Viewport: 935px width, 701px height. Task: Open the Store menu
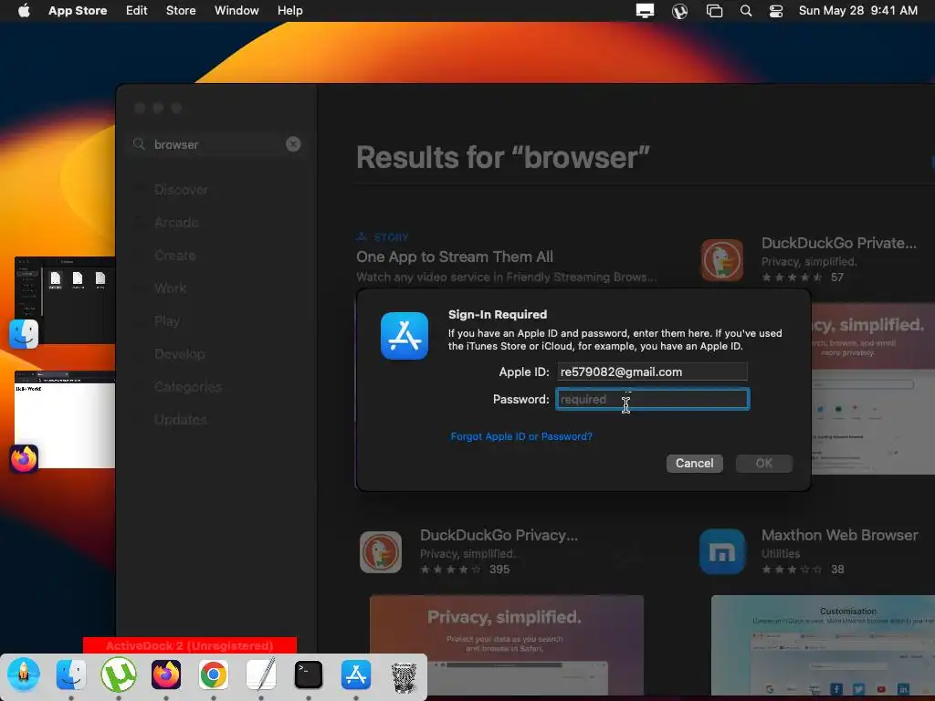coord(181,11)
